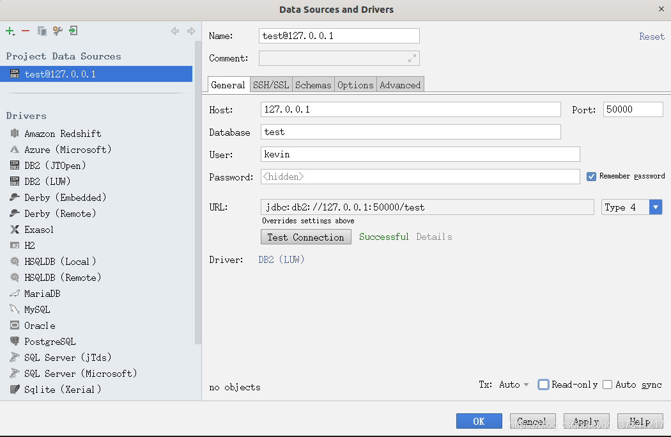Go back with left arrow icon
The width and height of the screenshot is (671, 437).
pos(174,31)
